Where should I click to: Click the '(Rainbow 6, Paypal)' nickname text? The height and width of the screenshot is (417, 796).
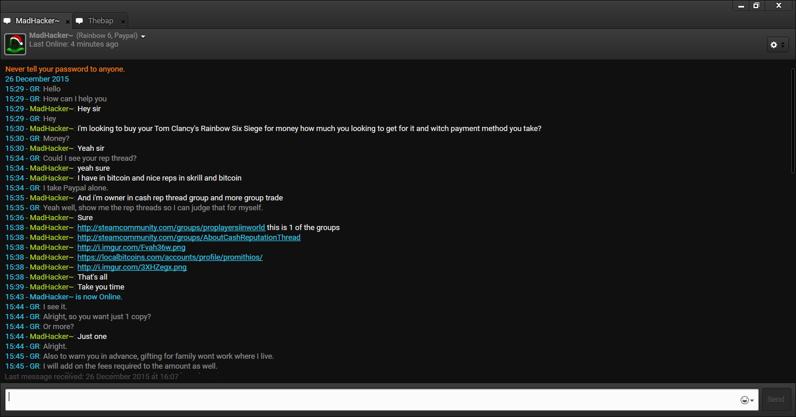tap(107, 36)
